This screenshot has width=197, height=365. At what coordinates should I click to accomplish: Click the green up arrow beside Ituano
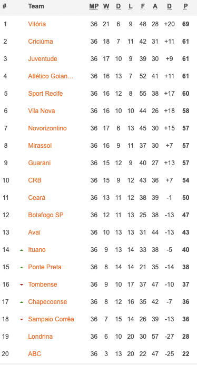pyautogui.click(x=22, y=250)
